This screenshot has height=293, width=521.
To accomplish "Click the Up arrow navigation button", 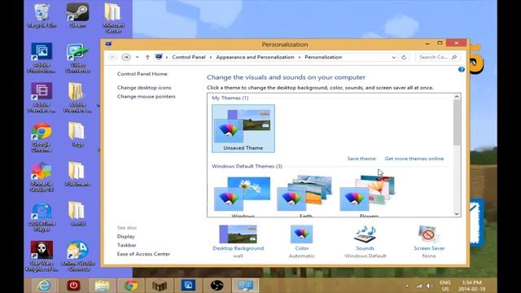I will pos(147,57).
